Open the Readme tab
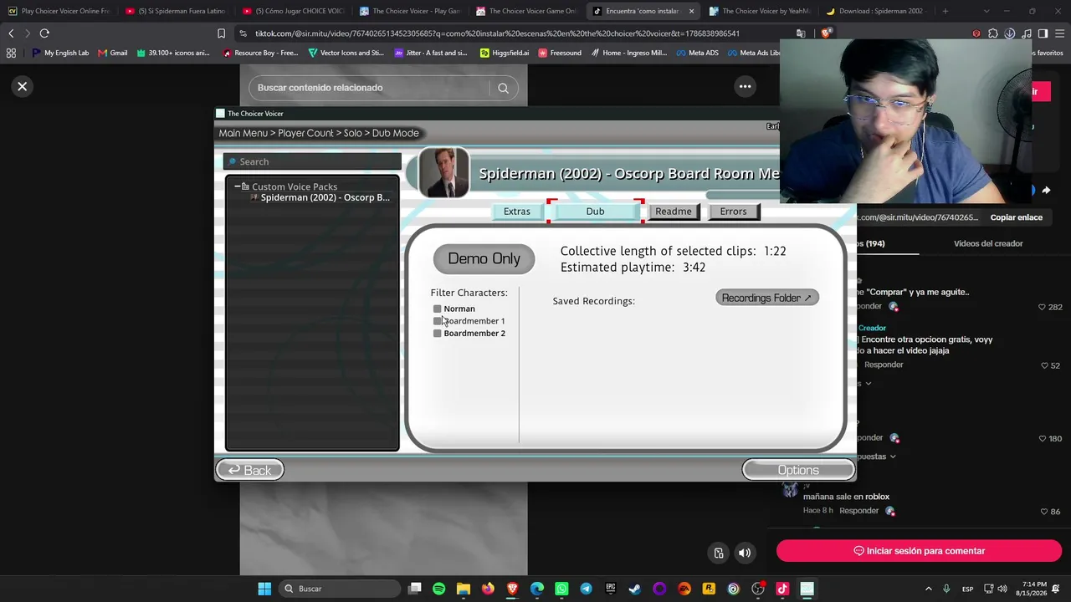The width and height of the screenshot is (1071, 602). click(674, 212)
